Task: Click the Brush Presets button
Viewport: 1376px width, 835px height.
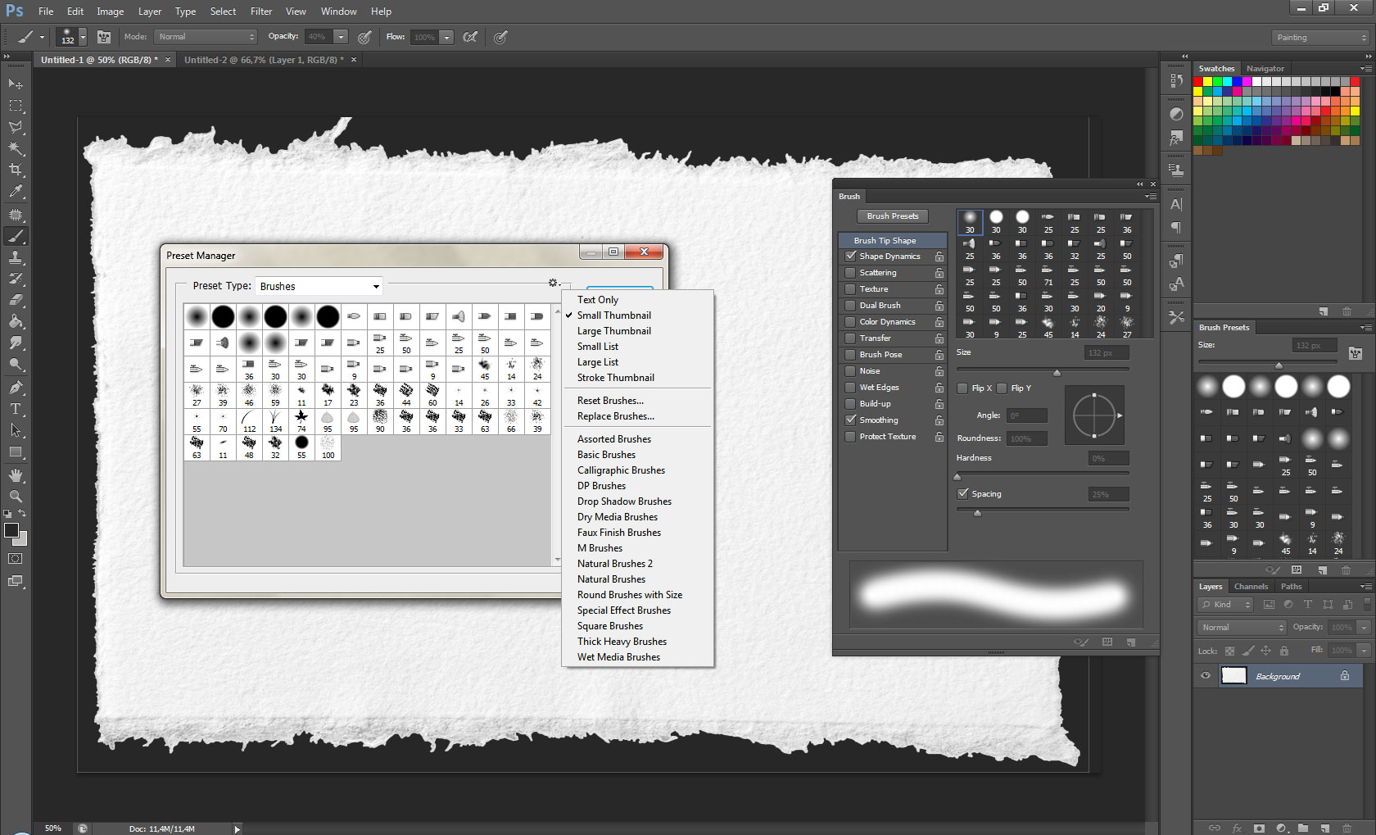Action: point(893,216)
